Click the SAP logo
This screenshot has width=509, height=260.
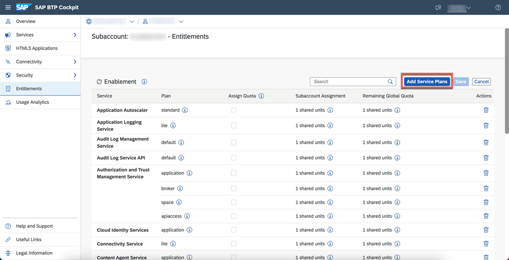coord(24,7)
